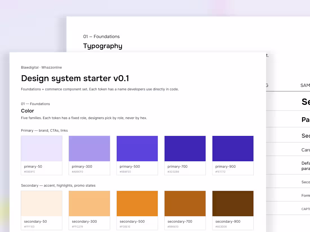310x232 pixels.
Task: Click the 'primary-50' token name
Action: point(33,166)
